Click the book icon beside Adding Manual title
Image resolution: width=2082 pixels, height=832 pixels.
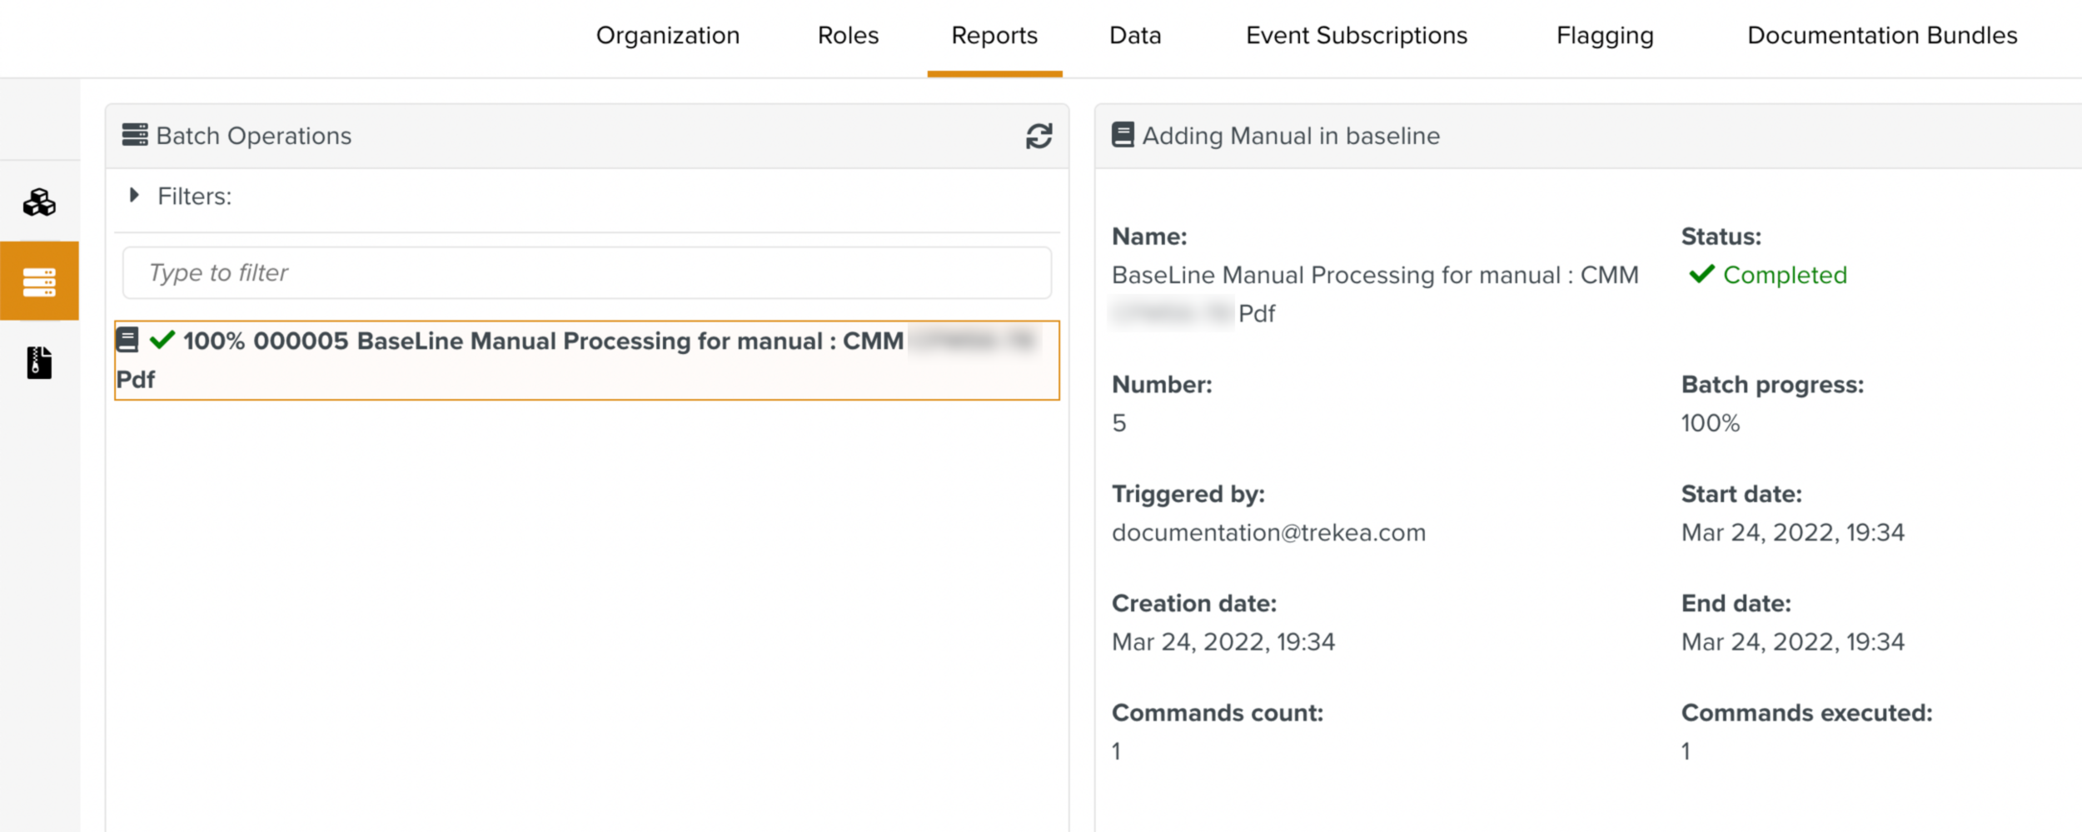pos(1123,135)
